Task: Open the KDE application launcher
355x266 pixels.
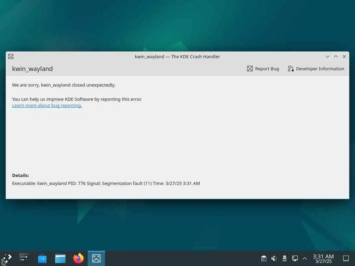Action: pyautogui.click(x=7, y=258)
